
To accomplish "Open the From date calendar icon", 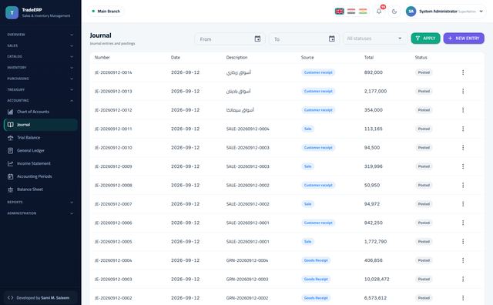I will (x=257, y=39).
